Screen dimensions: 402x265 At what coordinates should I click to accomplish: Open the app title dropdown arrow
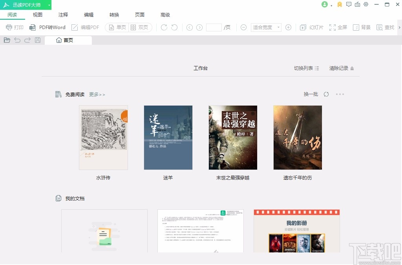click(x=49, y=5)
